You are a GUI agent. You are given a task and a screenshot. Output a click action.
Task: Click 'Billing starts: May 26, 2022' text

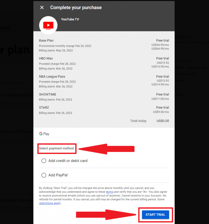(56, 51)
